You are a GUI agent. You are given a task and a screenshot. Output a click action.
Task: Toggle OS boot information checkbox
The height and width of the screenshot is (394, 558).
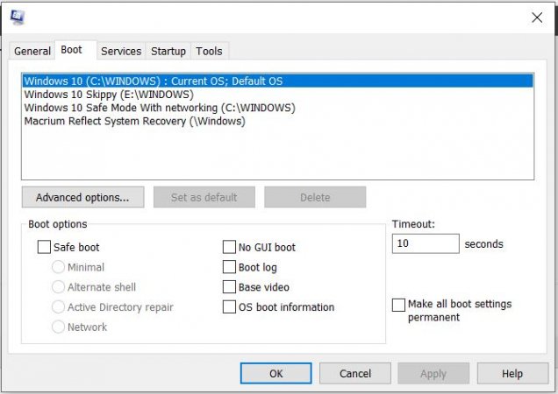click(x=229, y=306)
